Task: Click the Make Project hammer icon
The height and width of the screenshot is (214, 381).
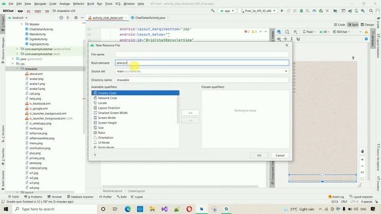Action: pos(213,11)
